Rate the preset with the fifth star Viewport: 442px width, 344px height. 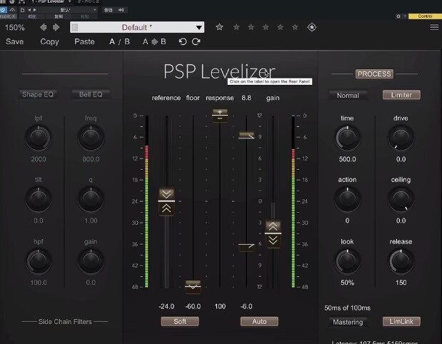(x=280, y=27)
